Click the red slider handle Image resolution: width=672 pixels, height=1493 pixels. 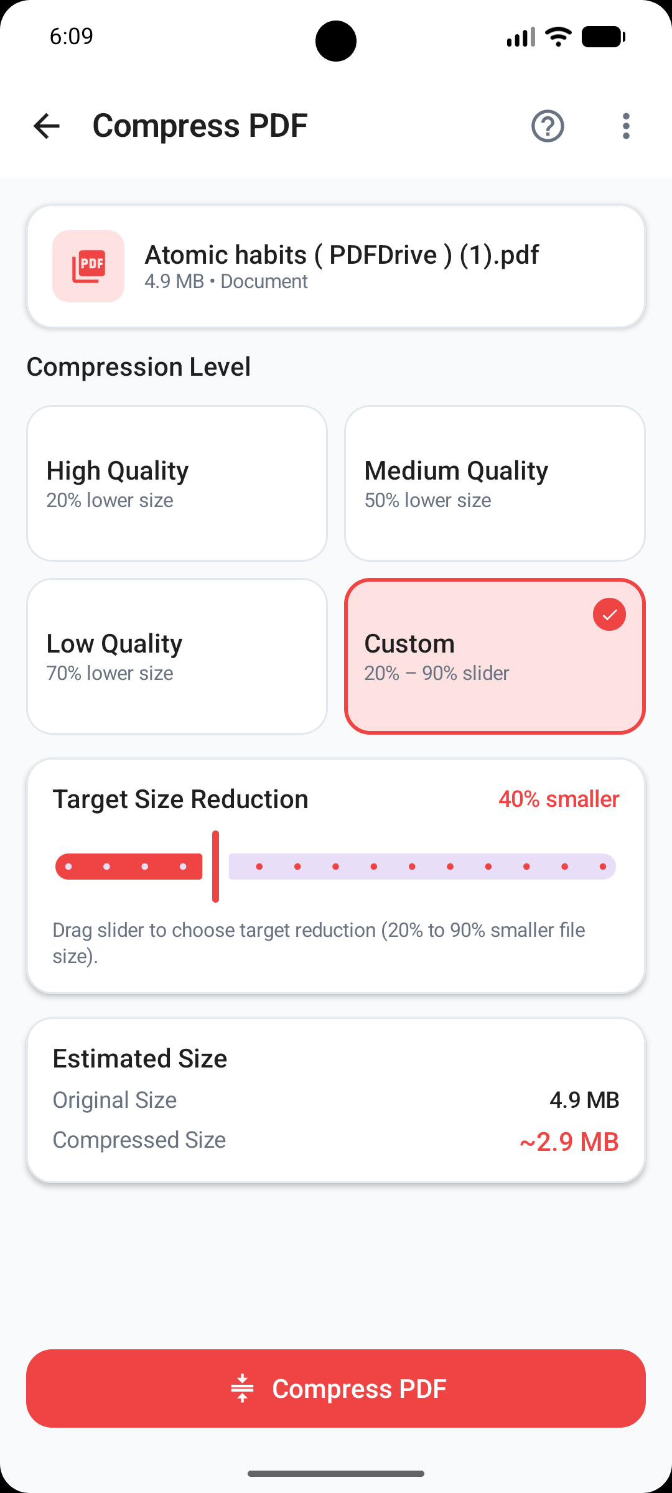[215, 866]
